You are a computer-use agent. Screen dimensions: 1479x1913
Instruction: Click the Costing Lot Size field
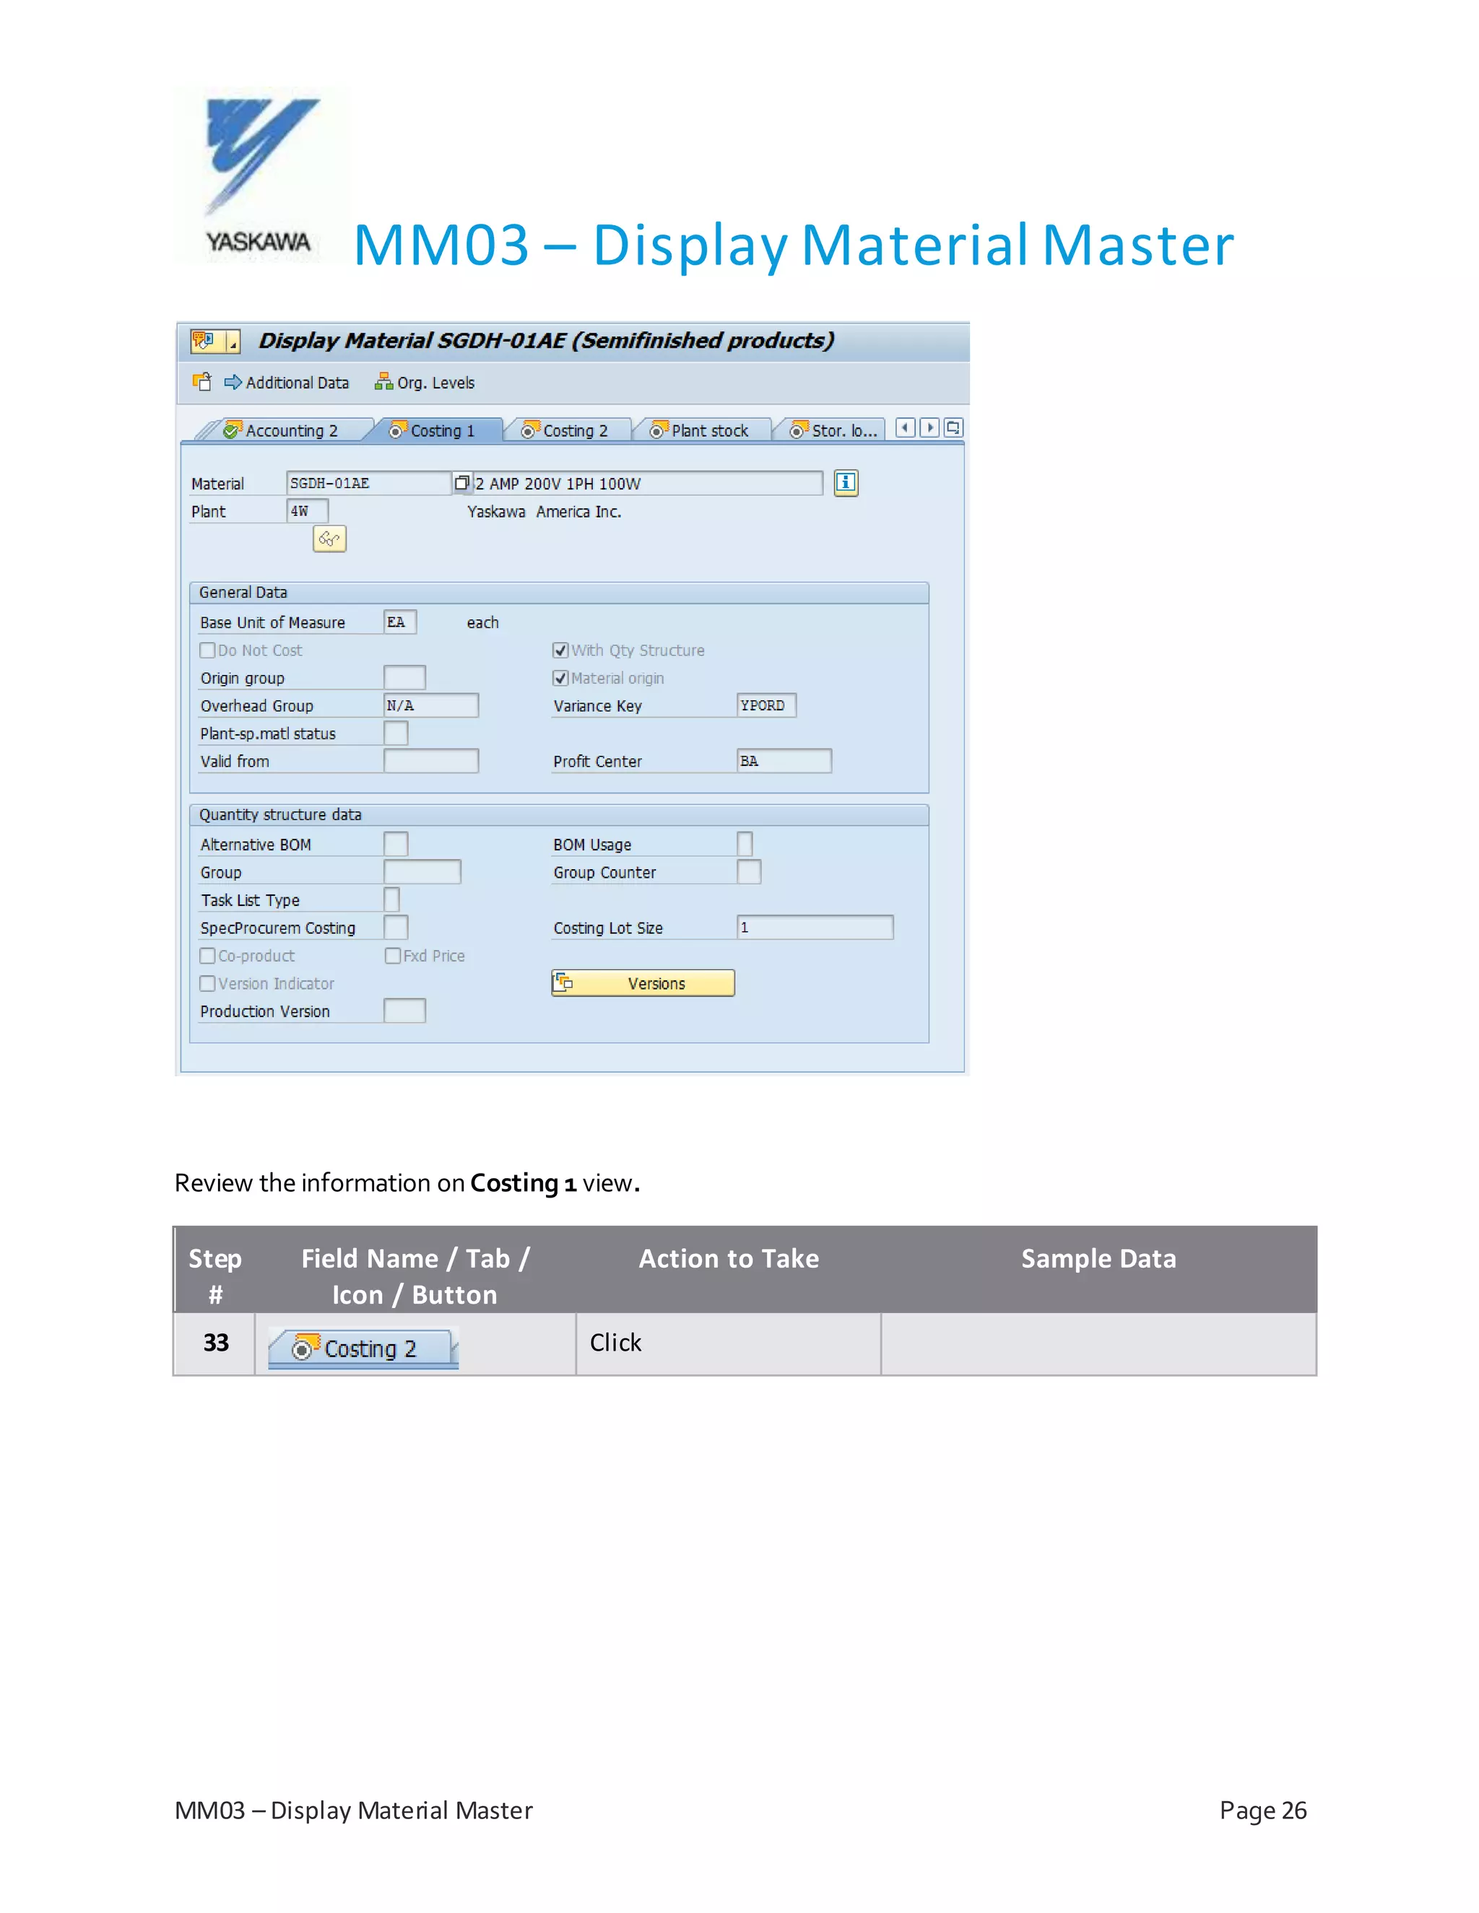[815, 928]
